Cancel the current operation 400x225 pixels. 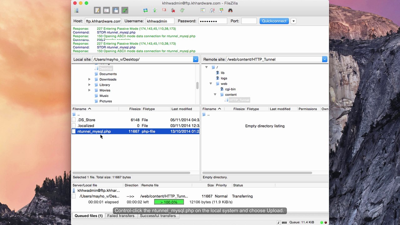pos(164,10)
